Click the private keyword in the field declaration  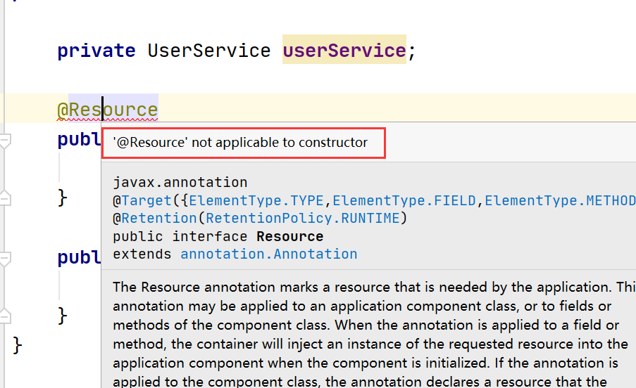coord(96,51)
